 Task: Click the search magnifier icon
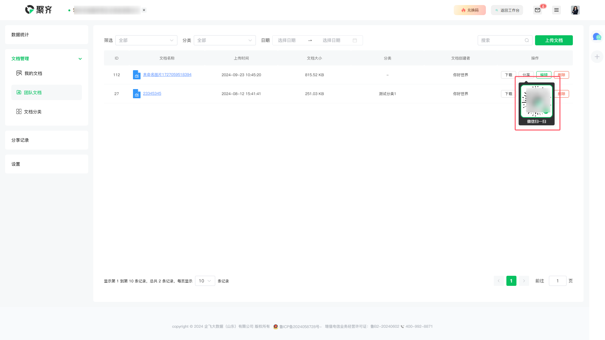(527, 40)
